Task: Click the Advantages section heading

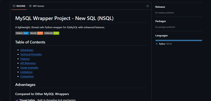Action: [x=25, y=85]
